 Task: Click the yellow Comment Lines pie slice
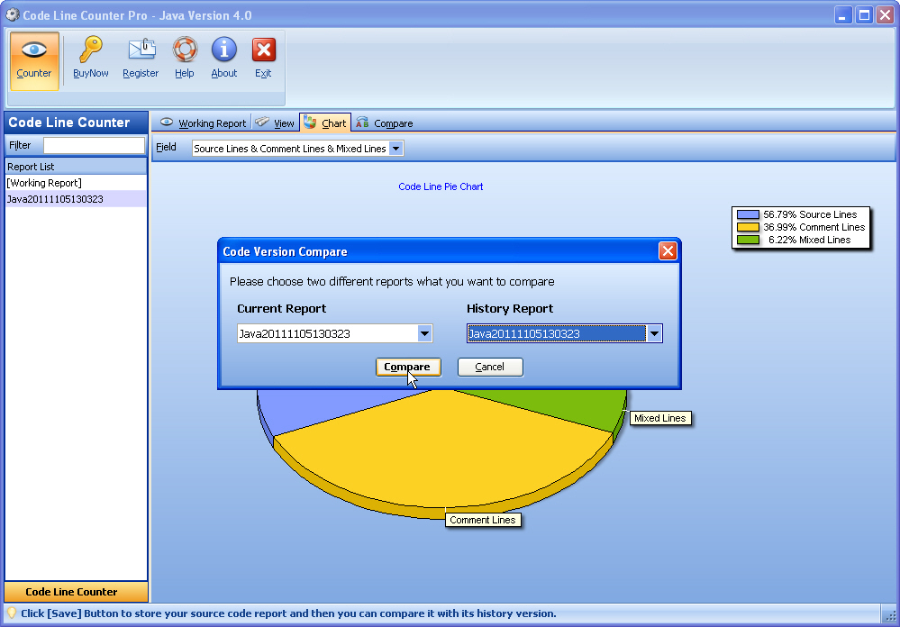tap(442, 454)
